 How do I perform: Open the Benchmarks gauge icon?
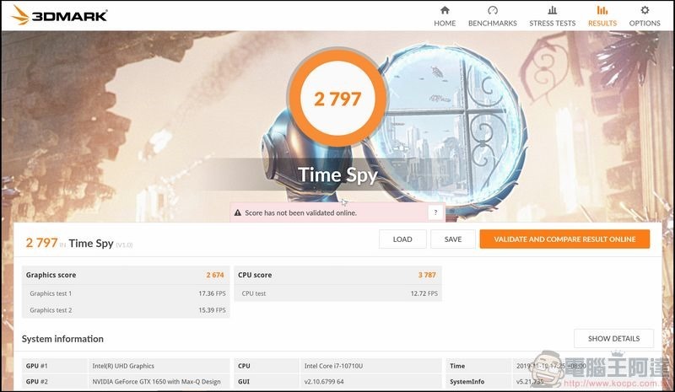[493, 10]
